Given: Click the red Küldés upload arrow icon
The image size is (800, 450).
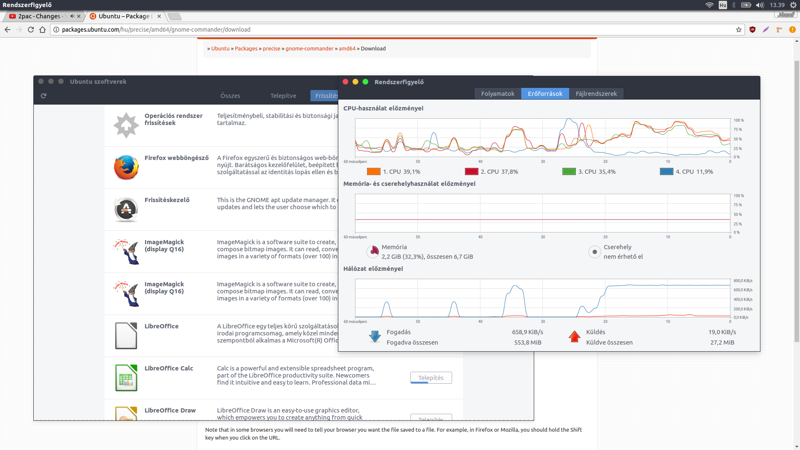Looking at the screenshot, I should tap(575, 337).
